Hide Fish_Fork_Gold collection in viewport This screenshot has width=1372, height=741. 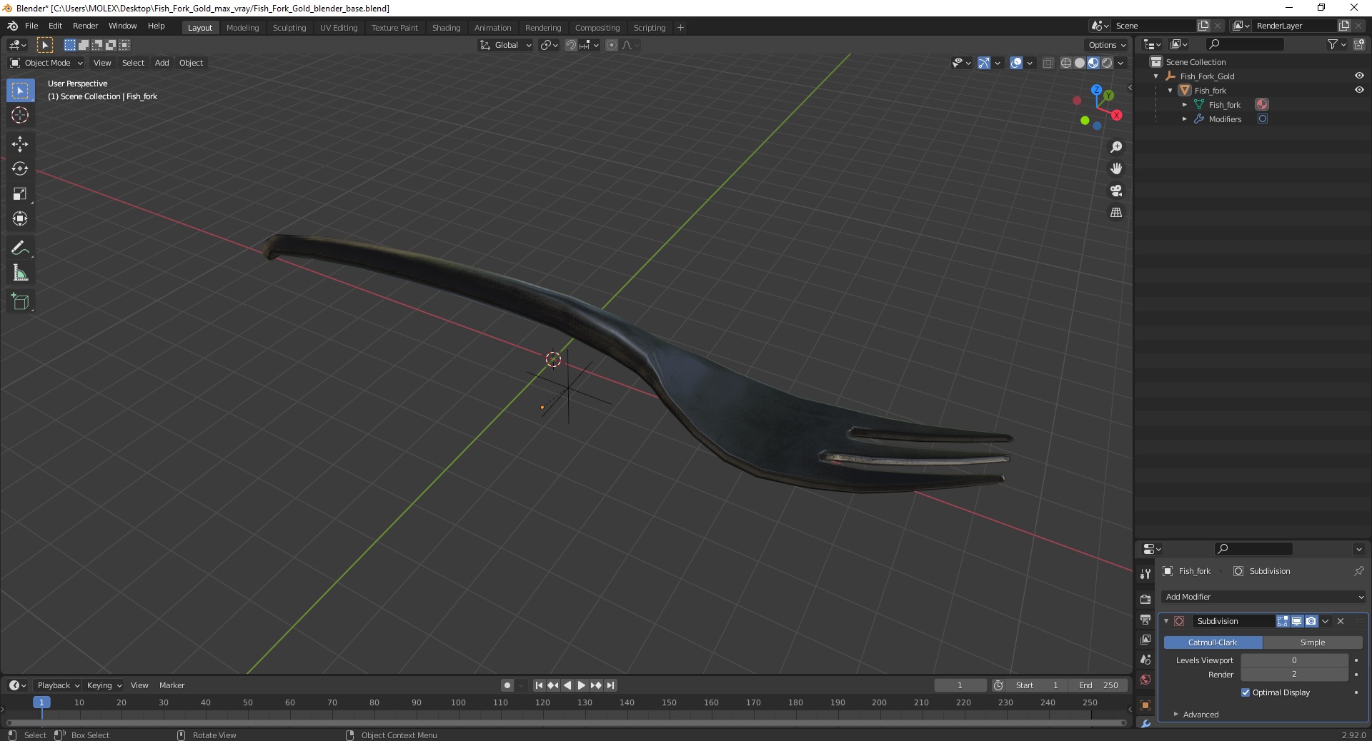1359,76
